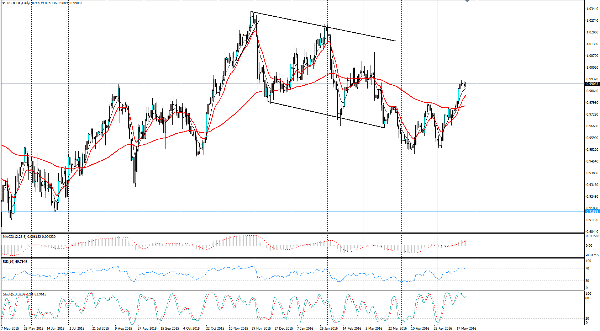This screenshot has width=600, height=331.
Task: Click the 1.03440 price scale label
Action: (592, 9)
